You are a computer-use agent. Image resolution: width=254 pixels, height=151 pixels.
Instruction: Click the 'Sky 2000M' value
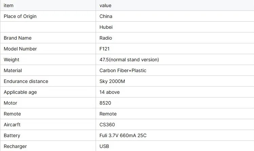point(113,81)
